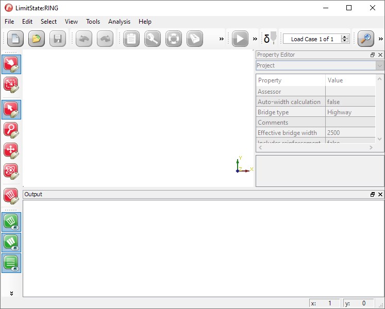
Task: Toggle the delta load displacement icon
Action: click(x=270, y=38)
